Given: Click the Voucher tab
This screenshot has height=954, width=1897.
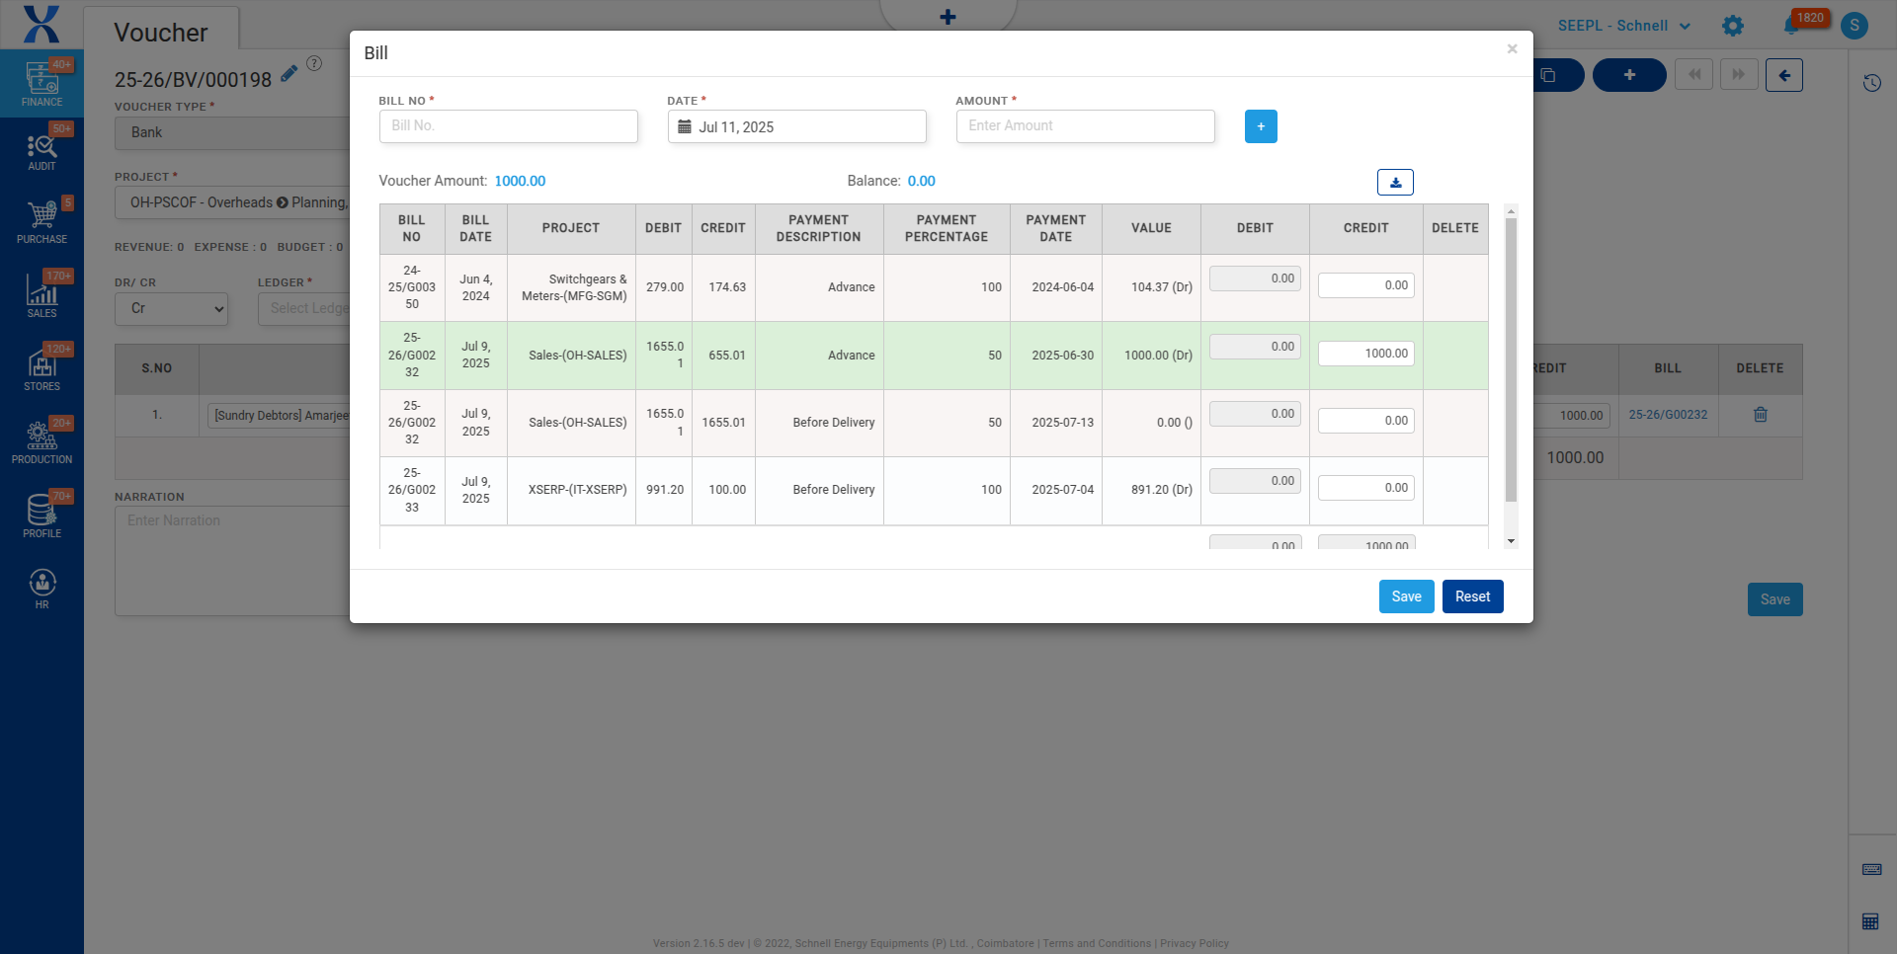Looking at the screenshot, I should click(161, 33).
